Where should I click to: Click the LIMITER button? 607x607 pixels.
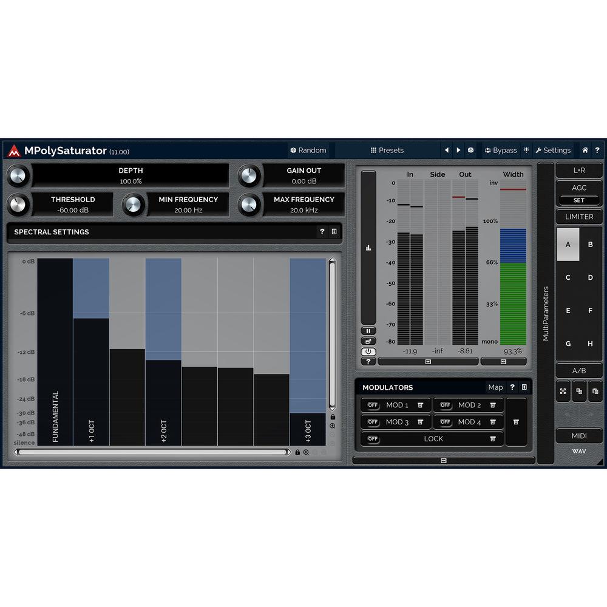point(579,217)
